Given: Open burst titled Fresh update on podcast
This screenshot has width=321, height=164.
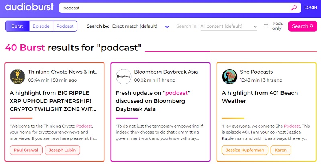Looking at the screenshot, I should click(x=153, y=101).
